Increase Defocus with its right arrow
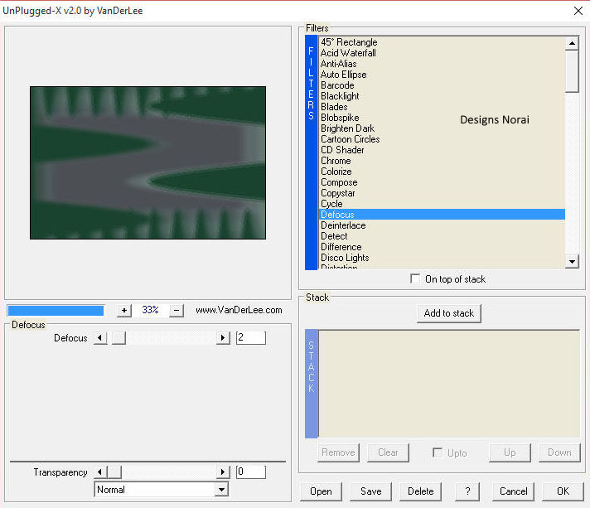 pos(223,338)
